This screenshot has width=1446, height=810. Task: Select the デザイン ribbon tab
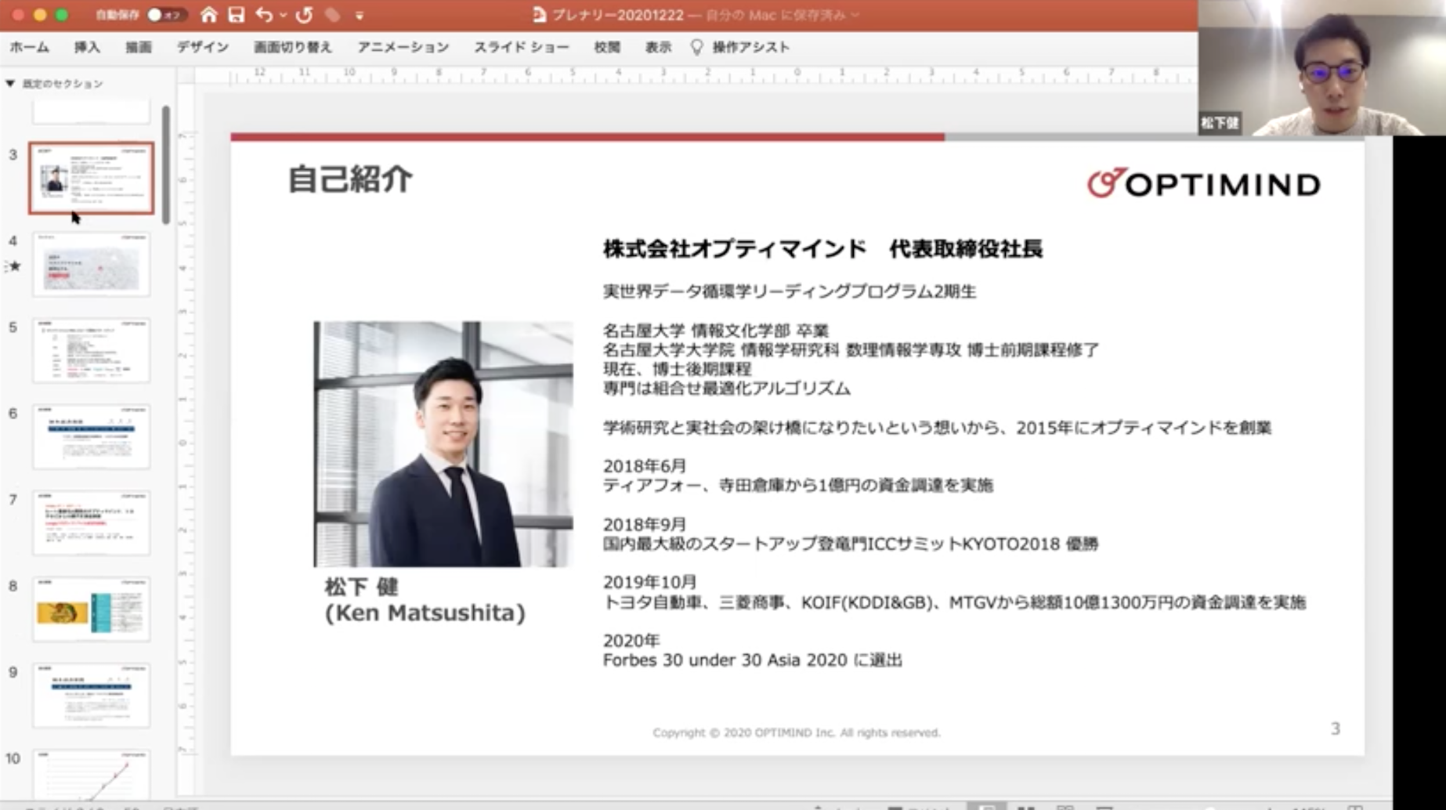(202, 47)
